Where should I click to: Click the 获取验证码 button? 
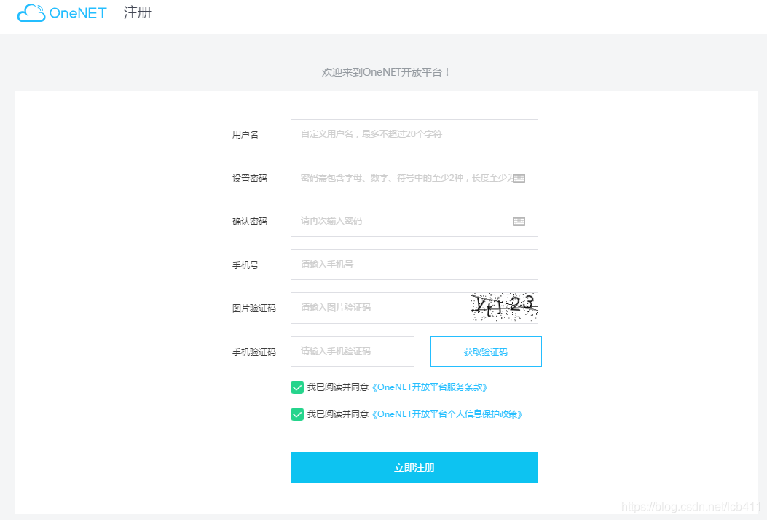click(x=486, y=351)
